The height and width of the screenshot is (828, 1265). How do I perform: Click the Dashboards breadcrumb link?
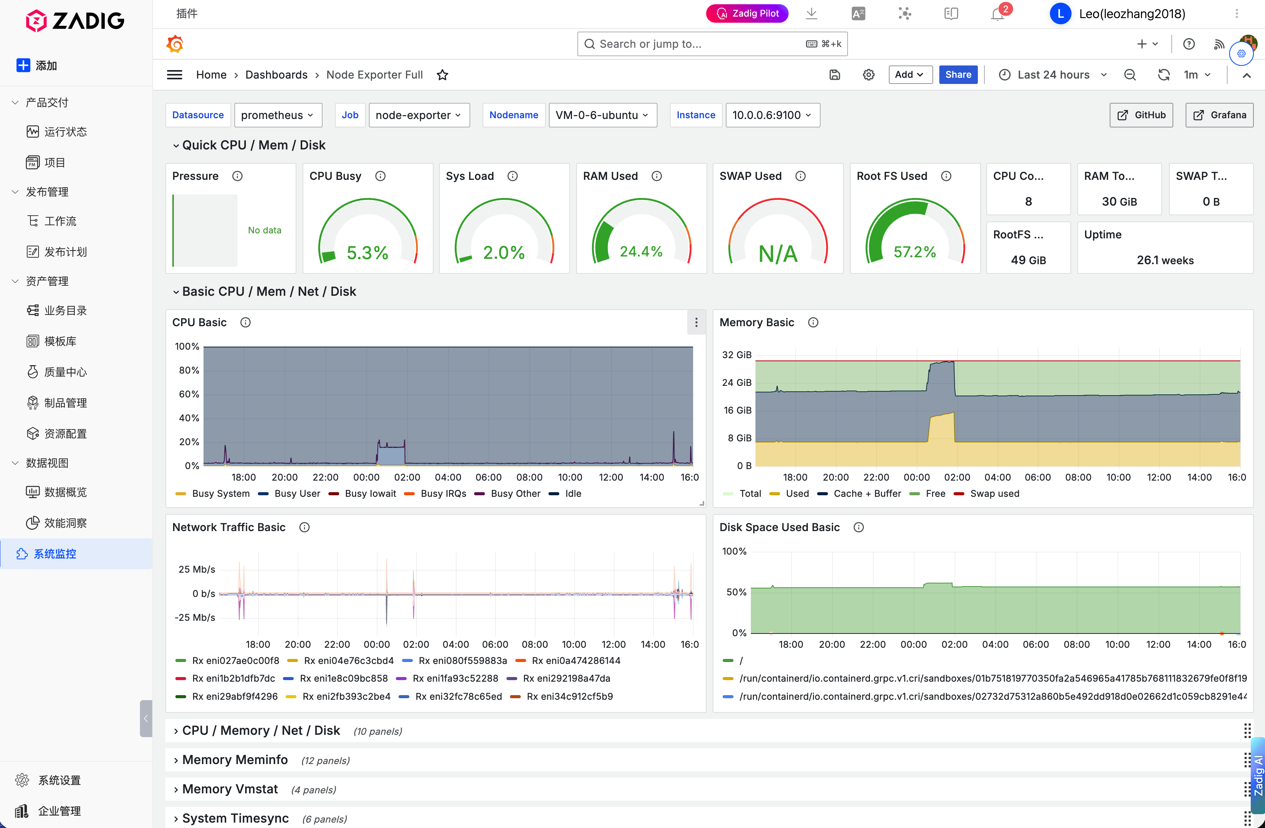[x=276, y=75]
